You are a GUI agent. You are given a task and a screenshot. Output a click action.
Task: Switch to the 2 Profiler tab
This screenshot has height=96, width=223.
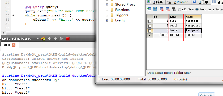tap(178, 2)
